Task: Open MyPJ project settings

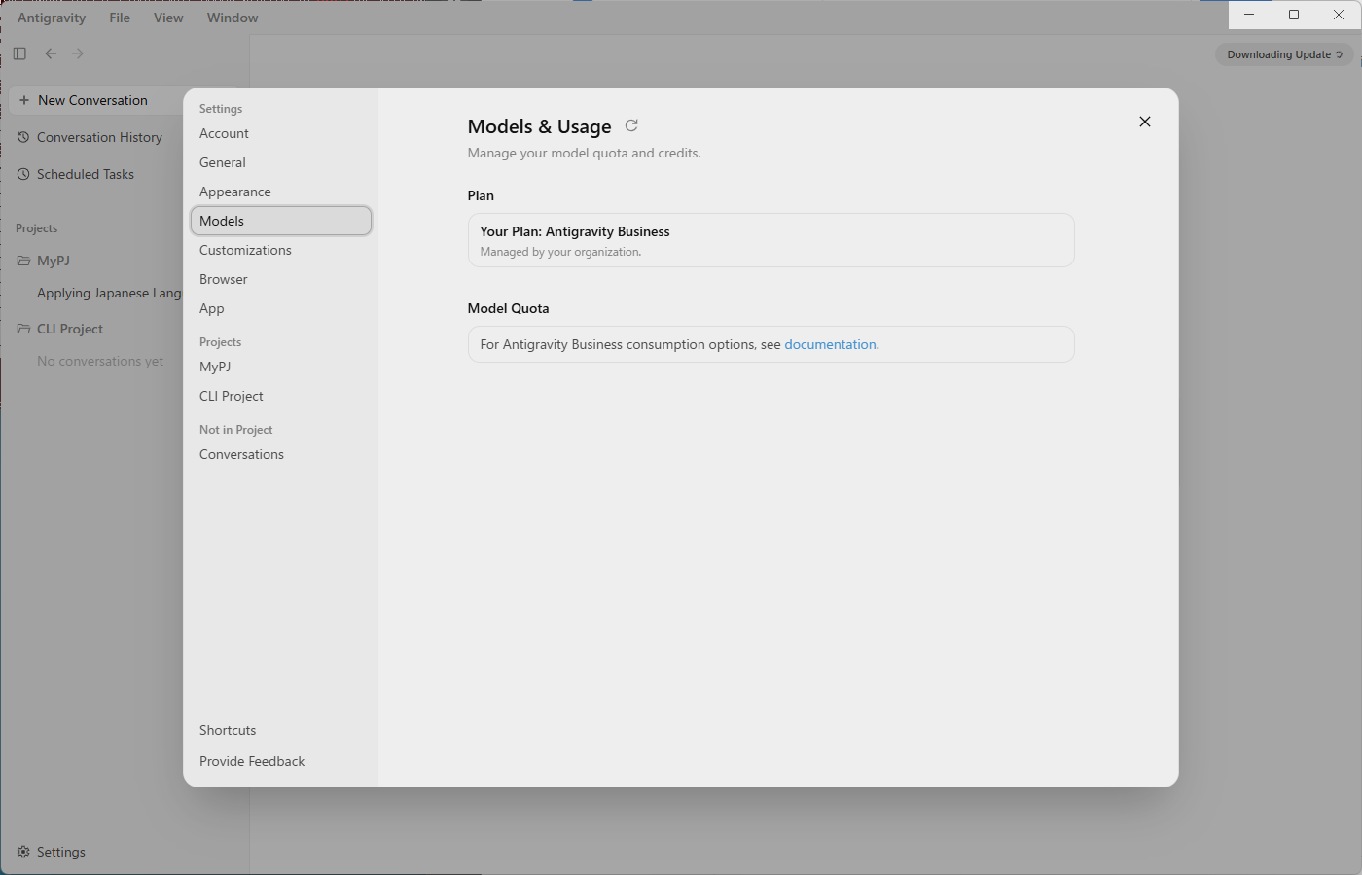Action: [x=281, y=367]
